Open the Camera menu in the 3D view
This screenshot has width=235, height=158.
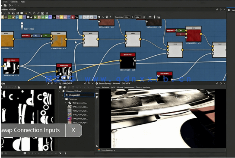(120, 87)
